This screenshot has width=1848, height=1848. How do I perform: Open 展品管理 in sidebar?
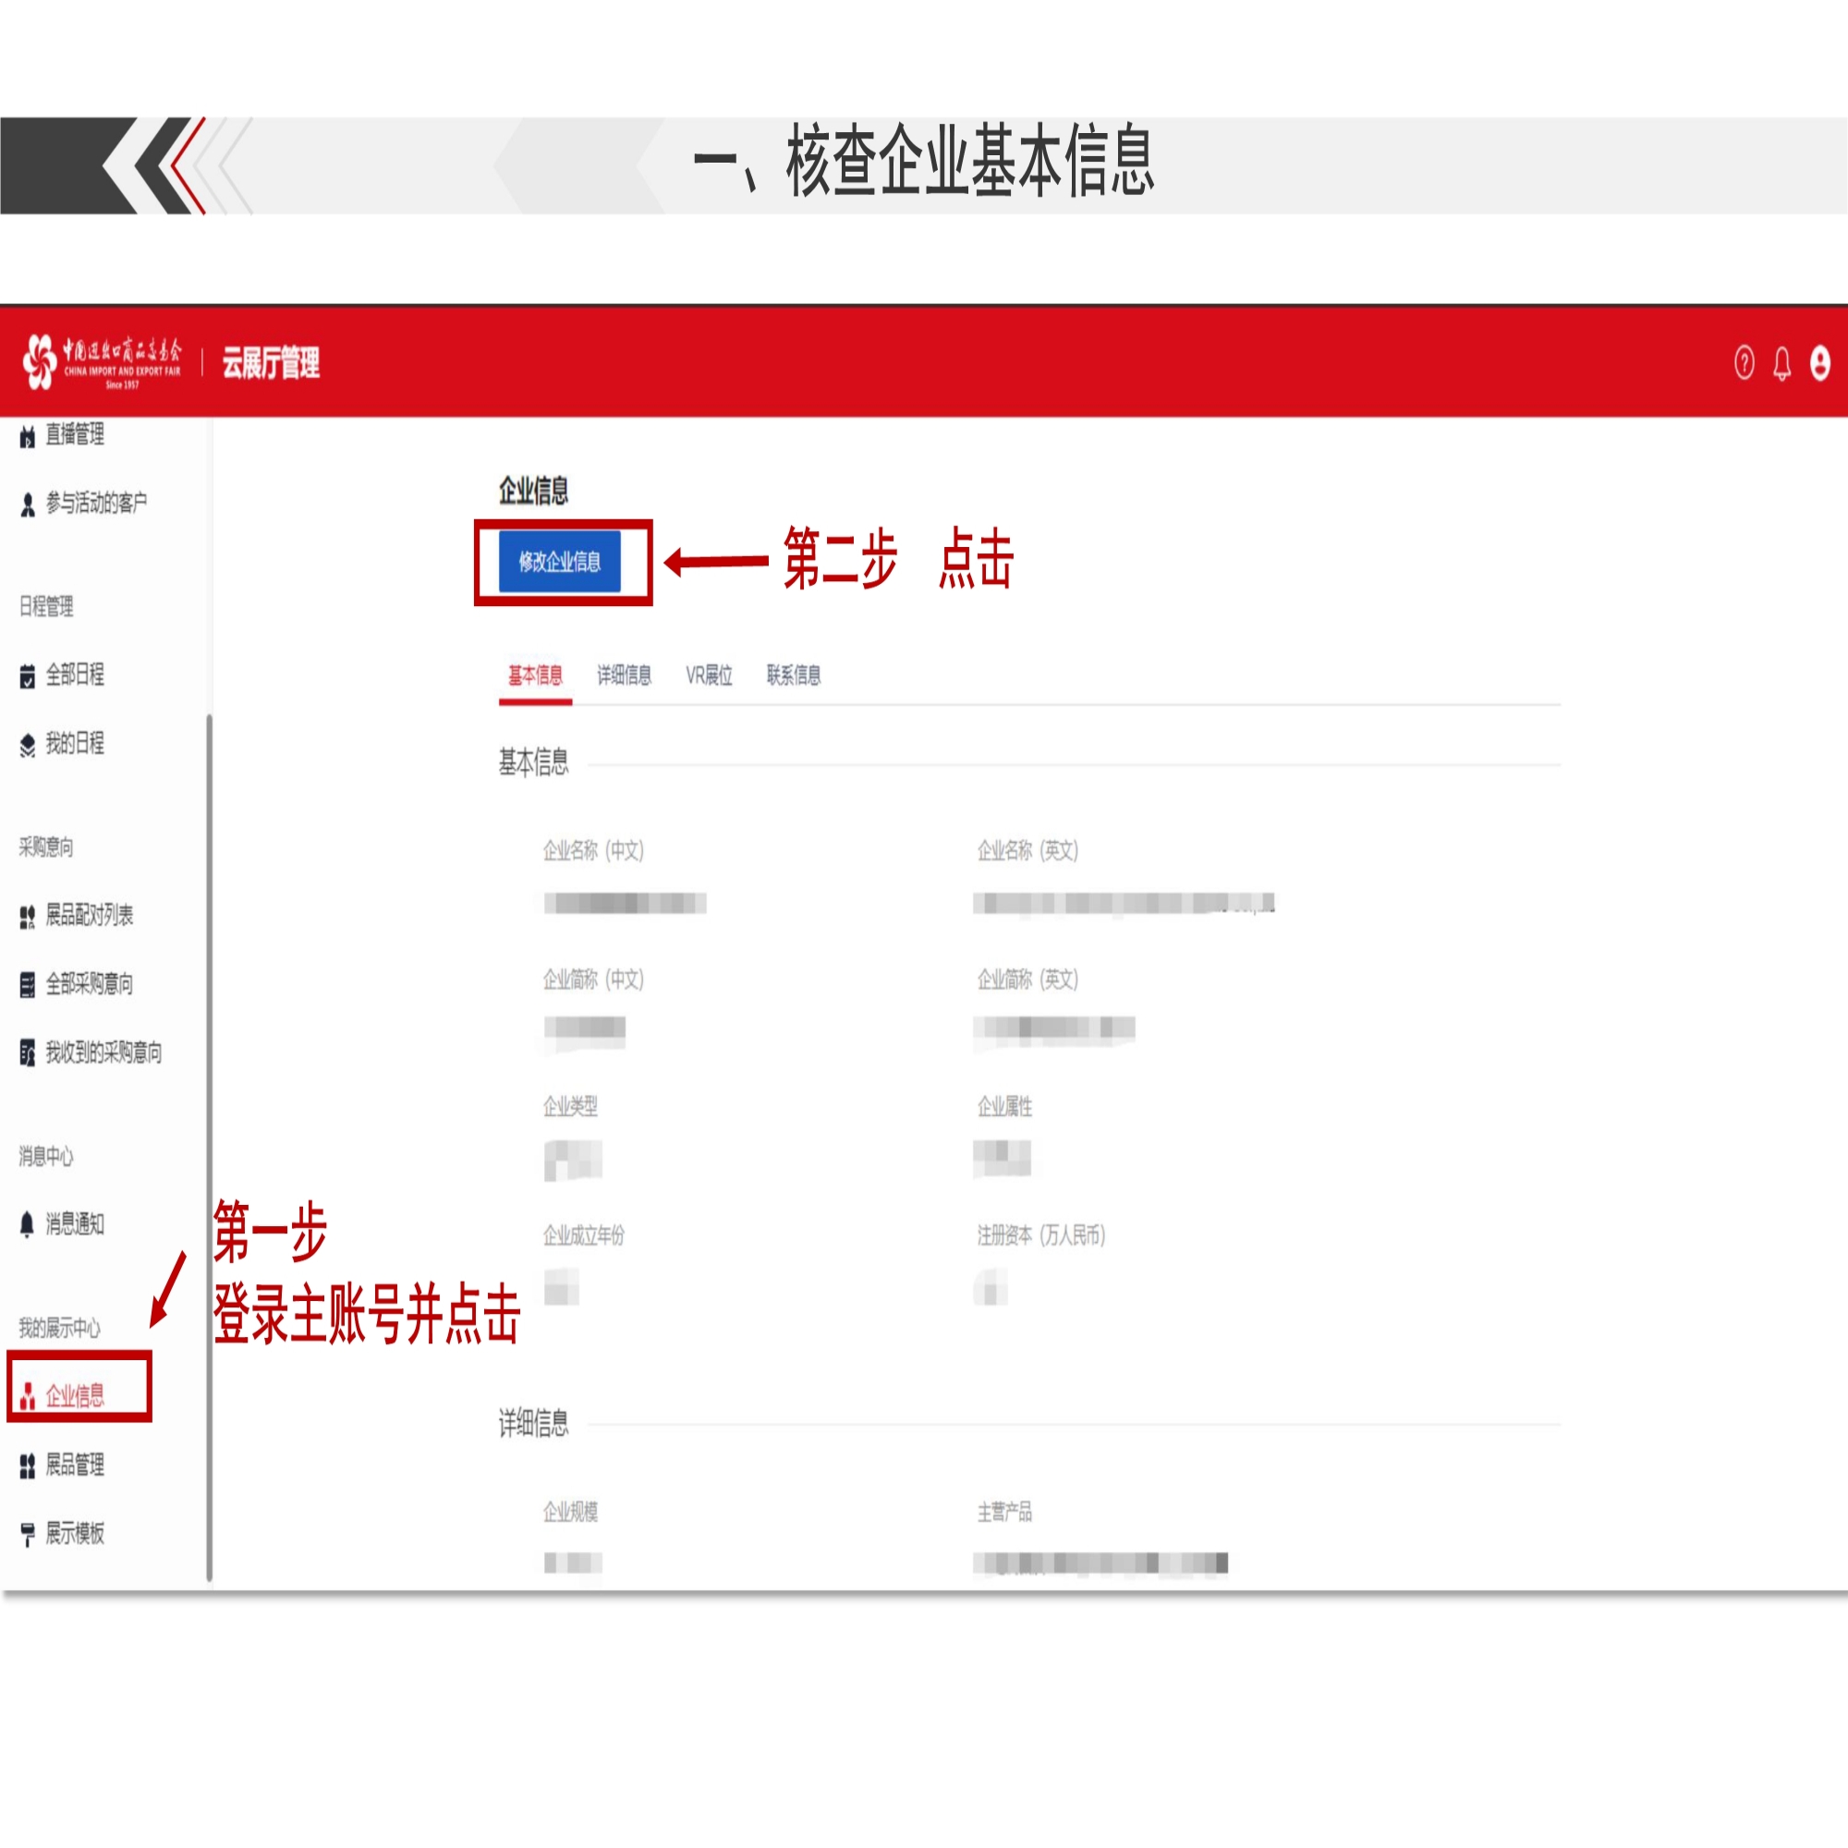[x=76, y=1465]
